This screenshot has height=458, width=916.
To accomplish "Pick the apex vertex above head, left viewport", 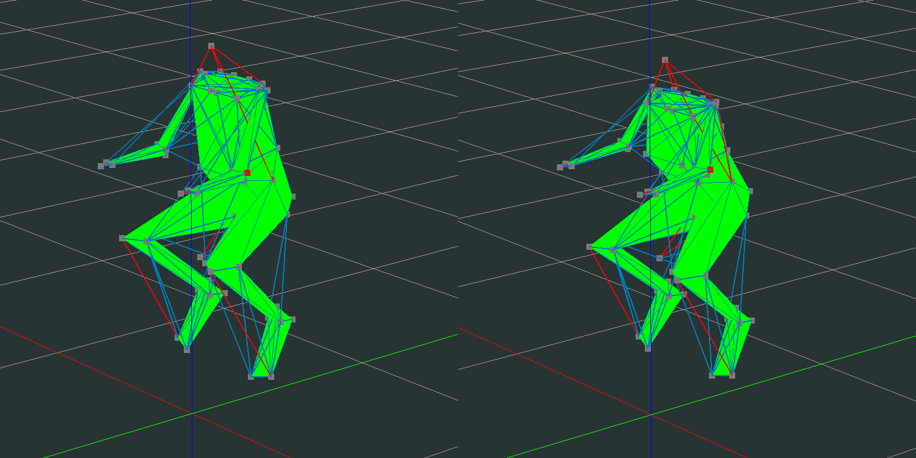I will [211, 46].
